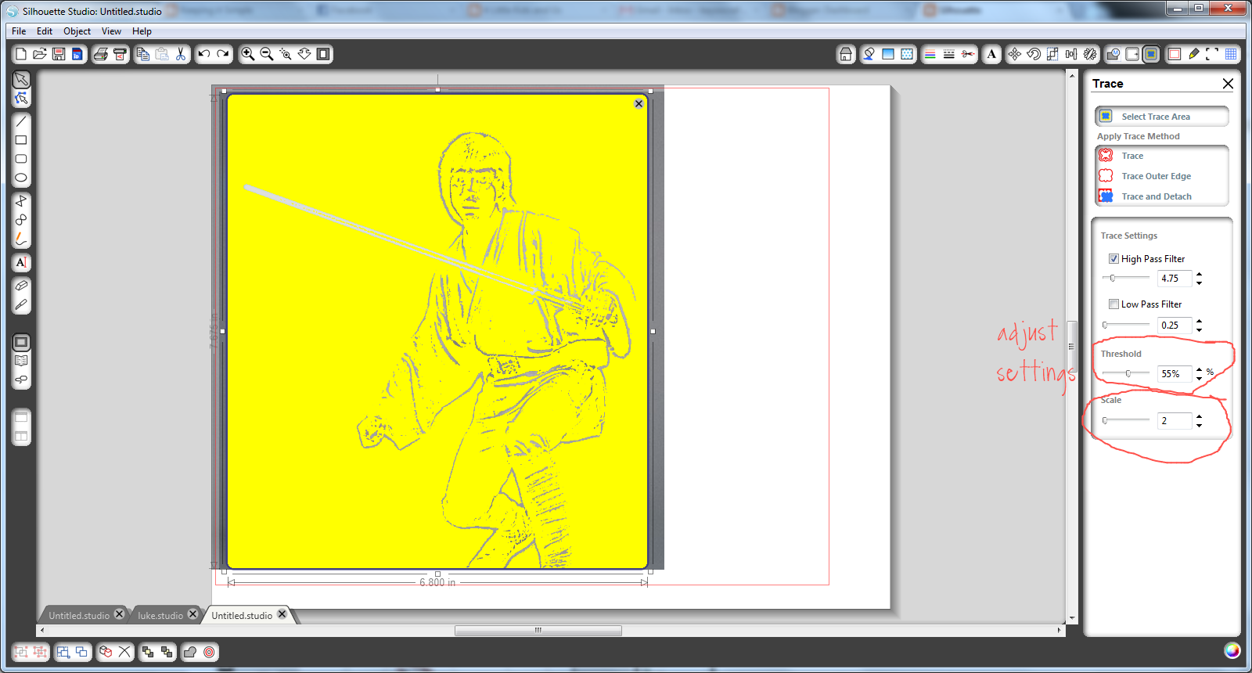This screenshot has width=1252, height=673.
Task: Pick the Draw a Line tool
Action: tap(21, 121)
